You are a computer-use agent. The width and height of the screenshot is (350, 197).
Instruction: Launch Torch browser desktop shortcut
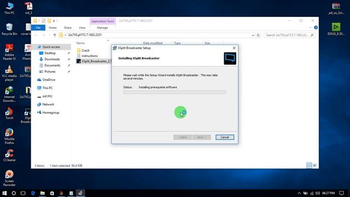[x=9, y=113]
